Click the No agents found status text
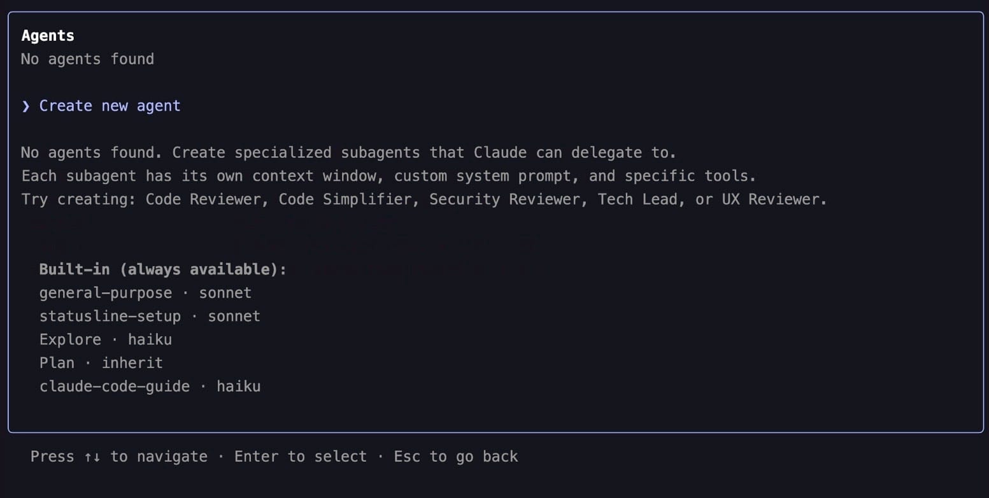This screenshot has height=498, width=989. 87,59
